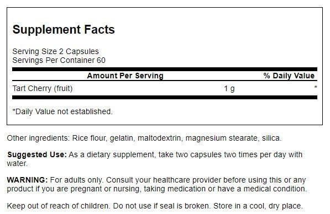The height and width of the screenshot is (214, 330).
Task: Click the Store in a cool, dry place text
Action: pyautogui.click(x=258, y=206)
